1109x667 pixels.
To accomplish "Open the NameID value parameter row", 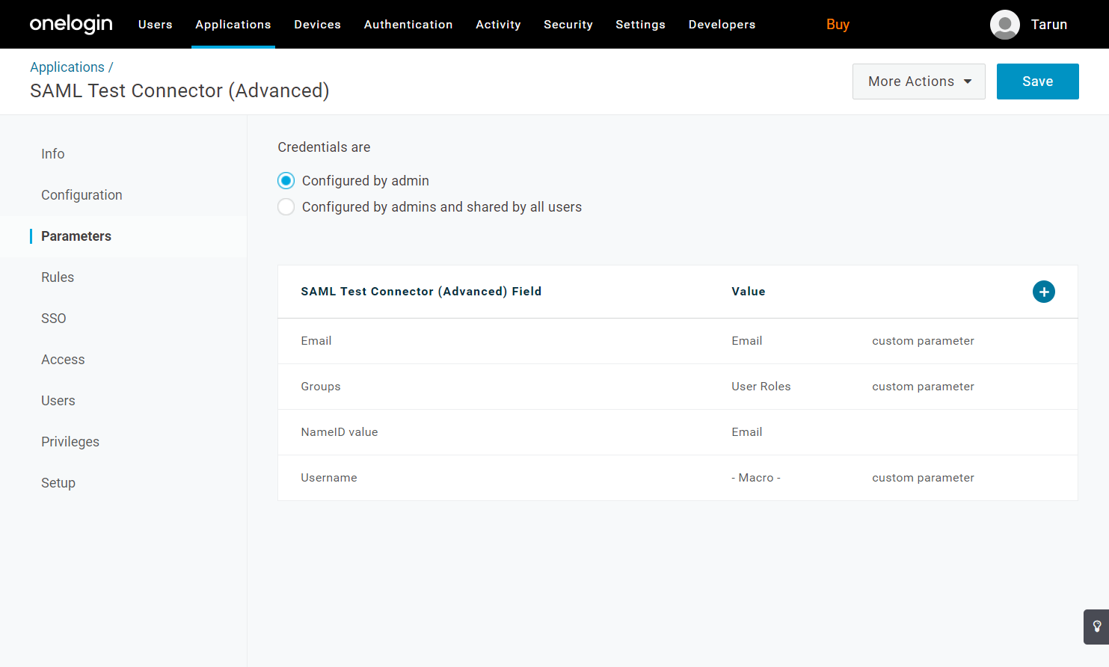I will coord(340,432).
